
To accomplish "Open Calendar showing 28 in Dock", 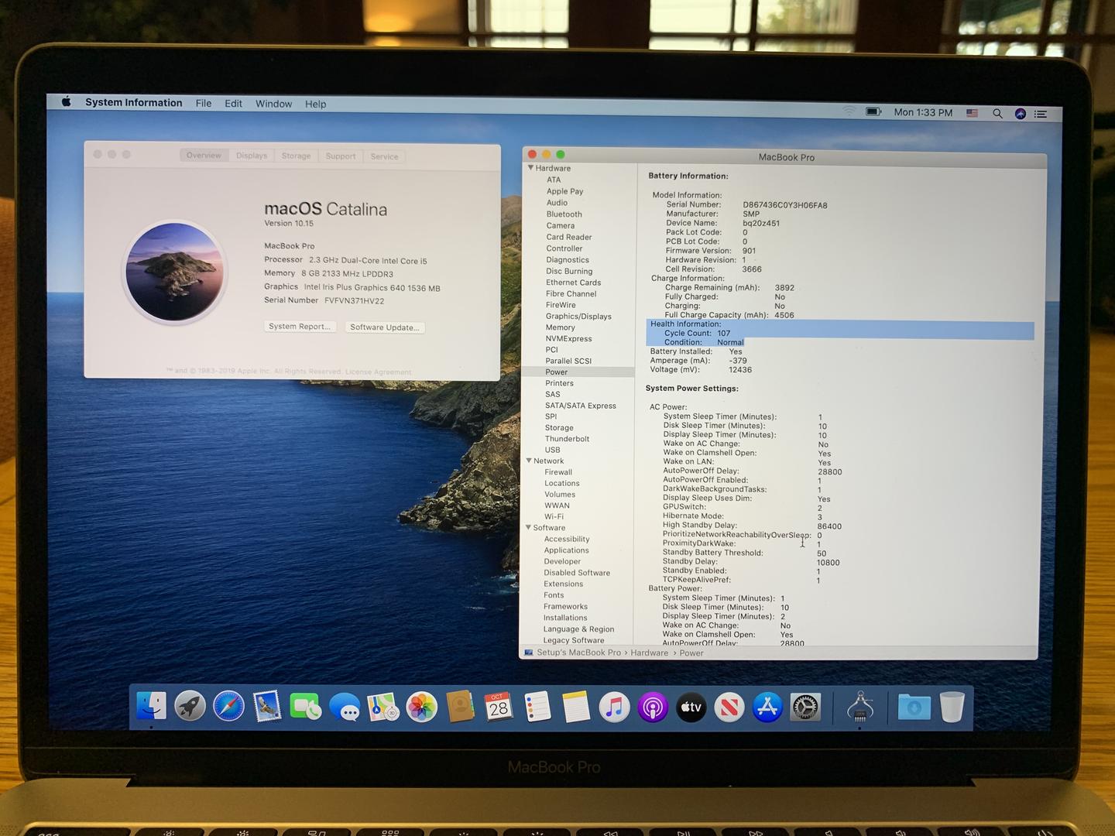I will (499, 708).
